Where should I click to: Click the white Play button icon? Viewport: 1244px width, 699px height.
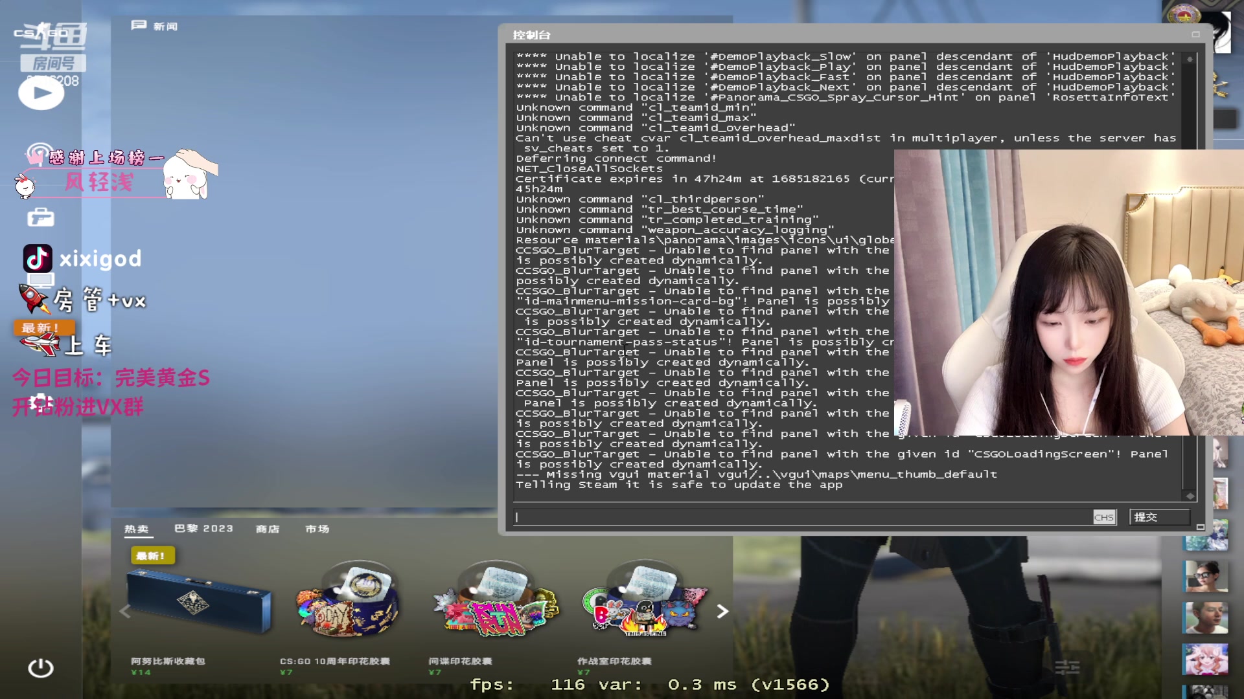(x=41, y=93)
